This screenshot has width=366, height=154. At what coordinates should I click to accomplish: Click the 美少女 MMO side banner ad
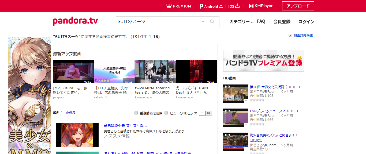point(29,96)
